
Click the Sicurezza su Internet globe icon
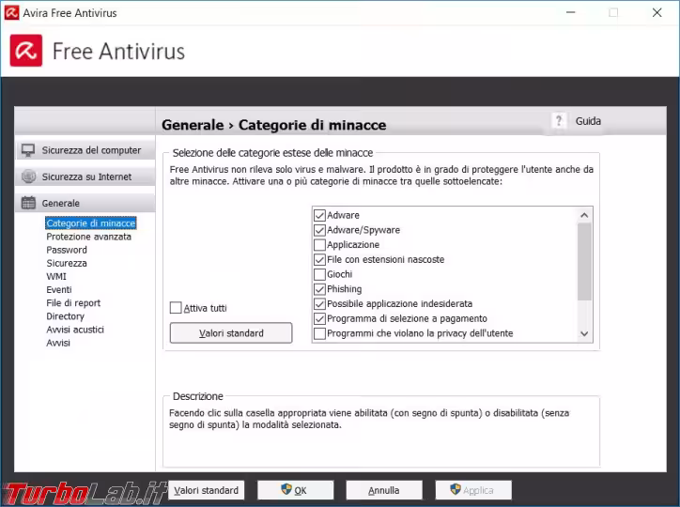28,177
